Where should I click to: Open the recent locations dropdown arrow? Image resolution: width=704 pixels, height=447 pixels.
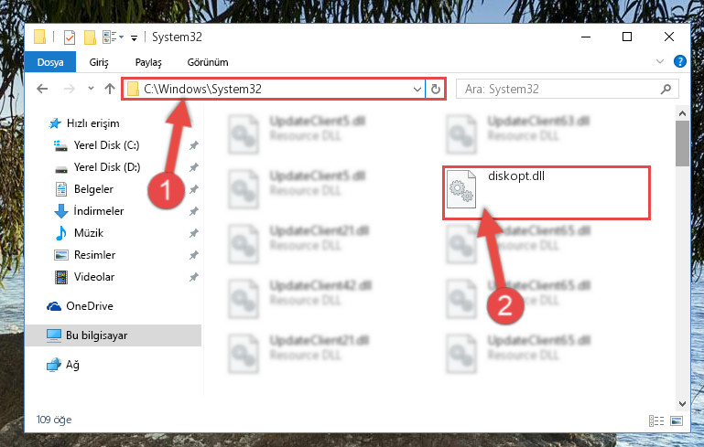pos(92,89)
